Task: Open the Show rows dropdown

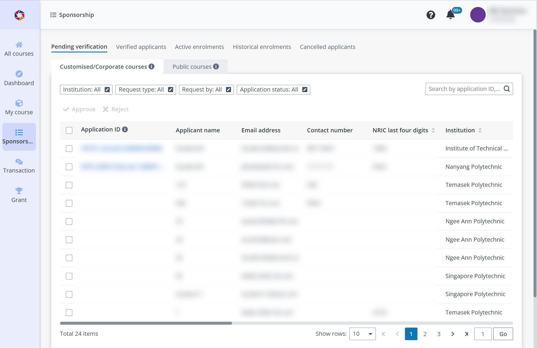Action: tap(362, 334)
